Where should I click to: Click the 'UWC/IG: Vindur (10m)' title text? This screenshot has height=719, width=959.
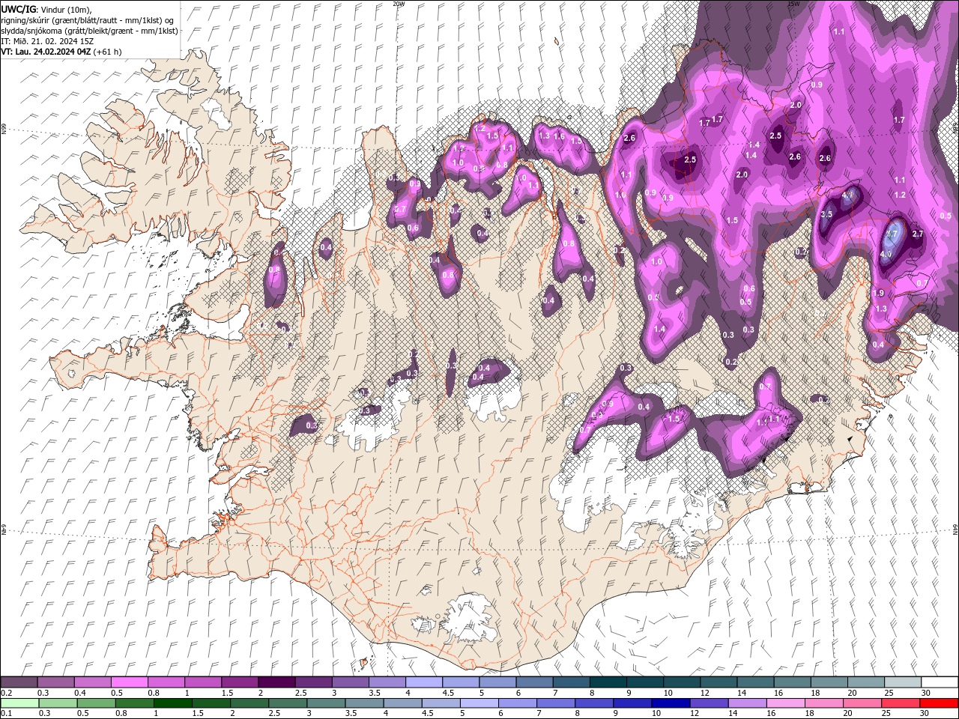coord(46,9)
